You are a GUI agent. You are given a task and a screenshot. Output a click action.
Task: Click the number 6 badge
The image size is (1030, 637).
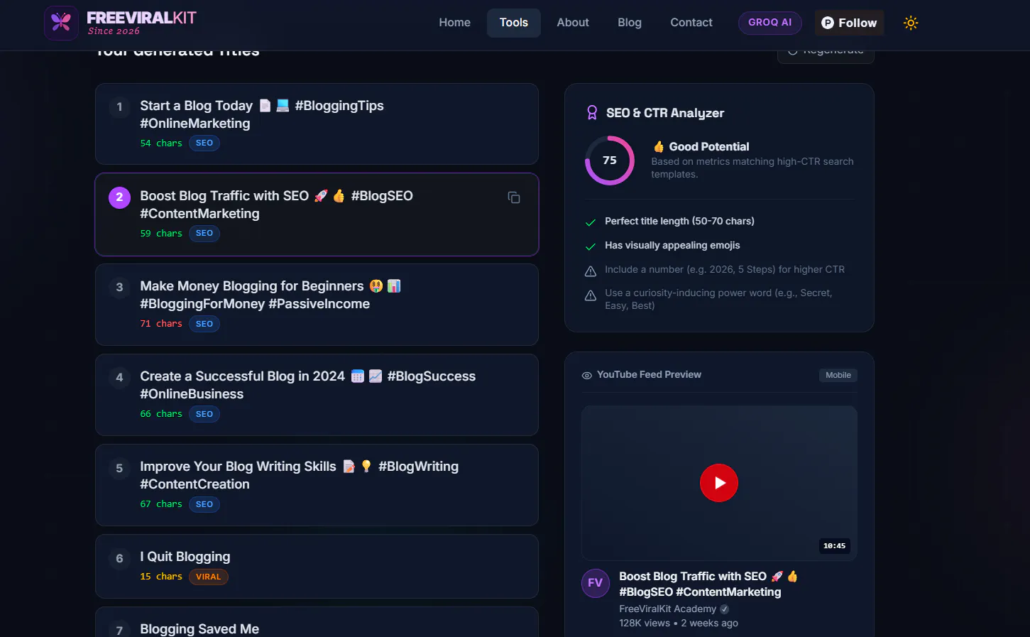[119, 558]
